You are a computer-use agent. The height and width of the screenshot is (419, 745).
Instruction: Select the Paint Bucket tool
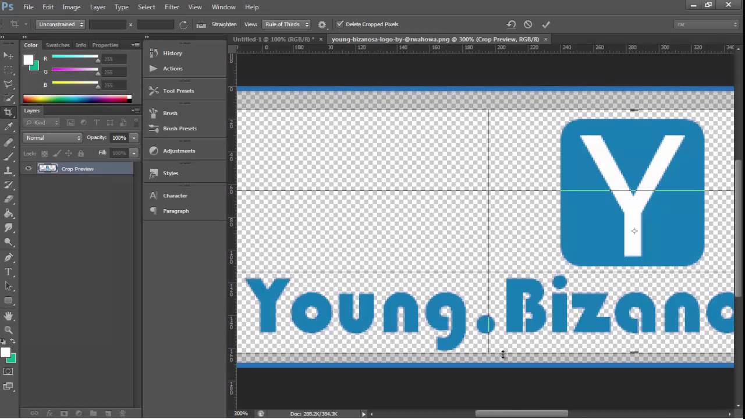pyautogui.click(x=9, y=214)
